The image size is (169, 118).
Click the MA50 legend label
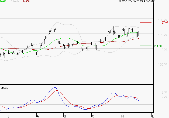point(26,1)
